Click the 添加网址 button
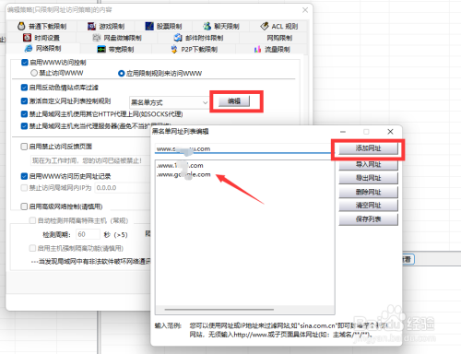The width and height of the screenshot is (461, 354). [x=368, y=148]
